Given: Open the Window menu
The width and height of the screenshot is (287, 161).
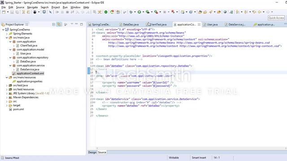Looking at the screenshot, I should [75, 7].
